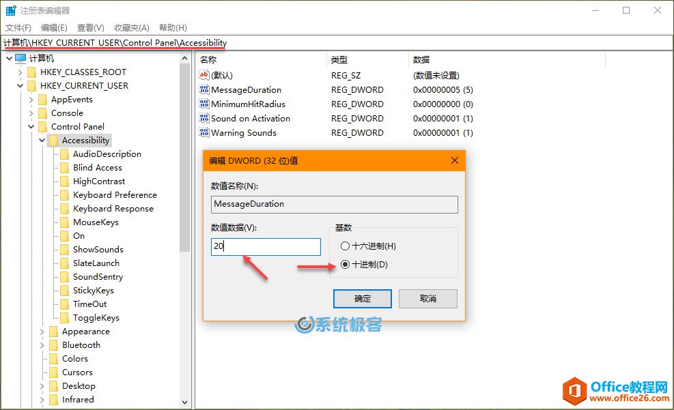Collapse the Accessibility node
Screen dimensions: 674x410
42,141
